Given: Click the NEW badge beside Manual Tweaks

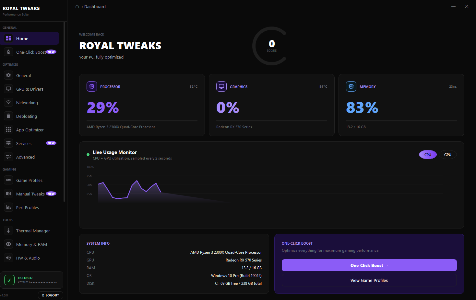Looking at the screenshot, I should click(x=51, y=194).
